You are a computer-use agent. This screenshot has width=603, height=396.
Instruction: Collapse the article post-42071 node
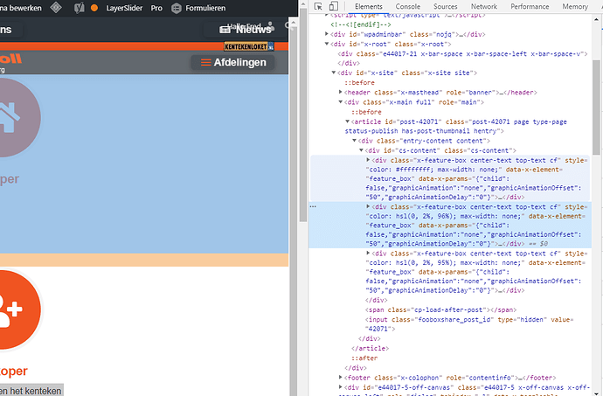pyautogui.click(x=347, y=122)
